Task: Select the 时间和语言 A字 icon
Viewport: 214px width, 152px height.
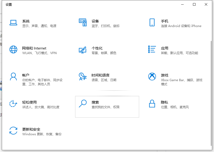Action: click(x=83, y=77)
